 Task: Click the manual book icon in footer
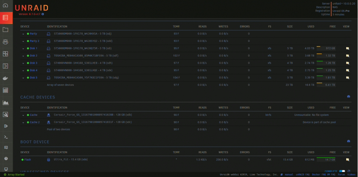282,174
